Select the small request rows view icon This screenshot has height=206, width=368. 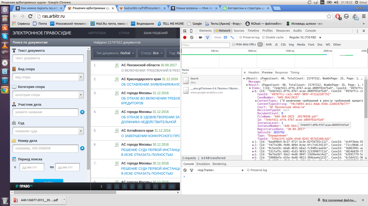pyautogui.click(x=232, y=38)
